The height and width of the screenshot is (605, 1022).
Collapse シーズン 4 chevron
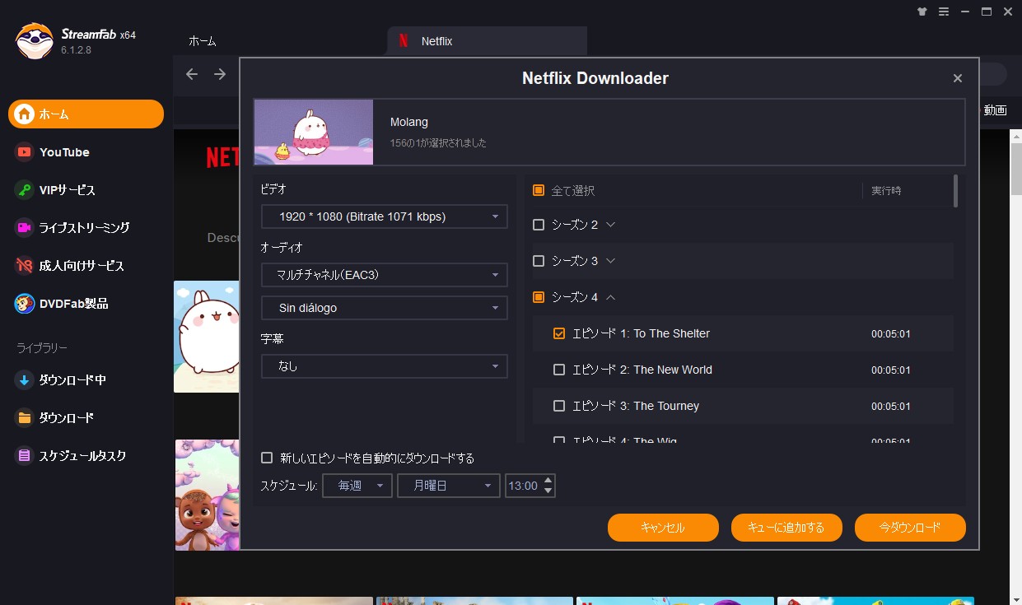point(610,297)
